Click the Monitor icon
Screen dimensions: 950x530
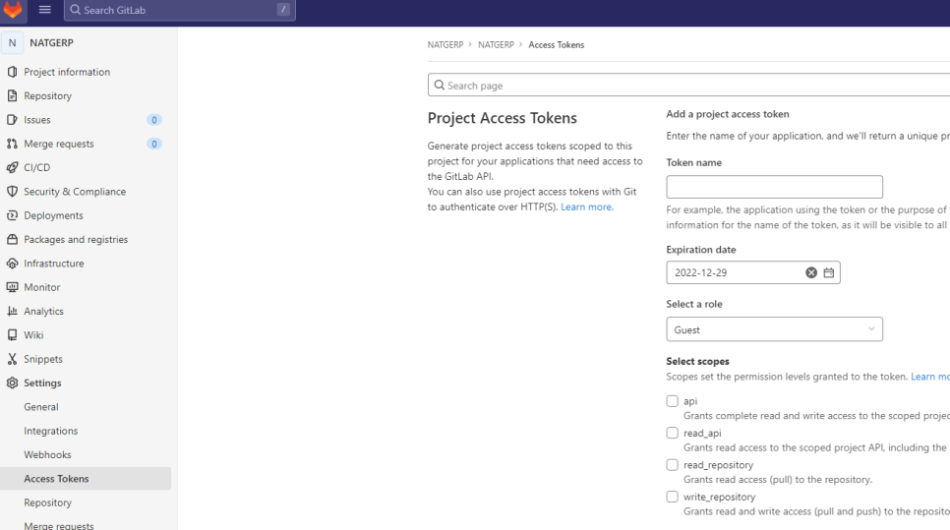[12, 287]
